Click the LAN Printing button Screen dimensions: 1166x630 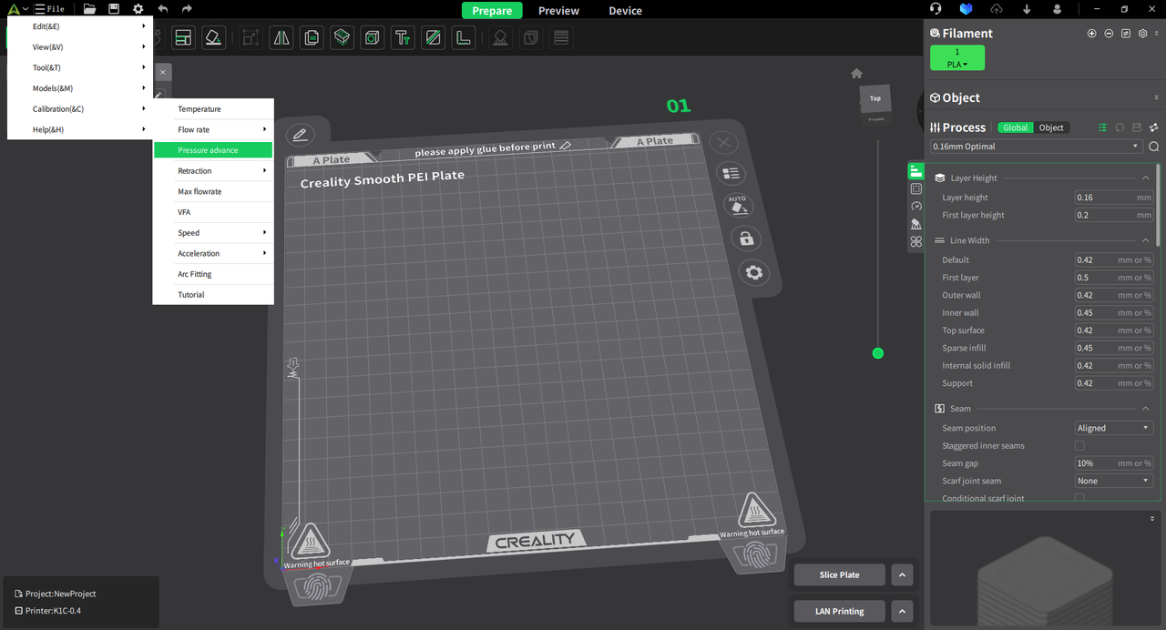(x=839, y=611)
